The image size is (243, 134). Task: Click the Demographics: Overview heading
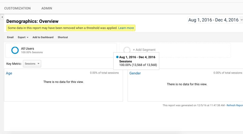pos(33,21)
